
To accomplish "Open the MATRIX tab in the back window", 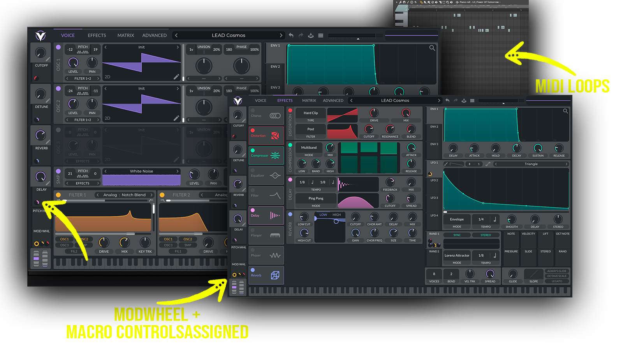I will click(x=126, y=35).
